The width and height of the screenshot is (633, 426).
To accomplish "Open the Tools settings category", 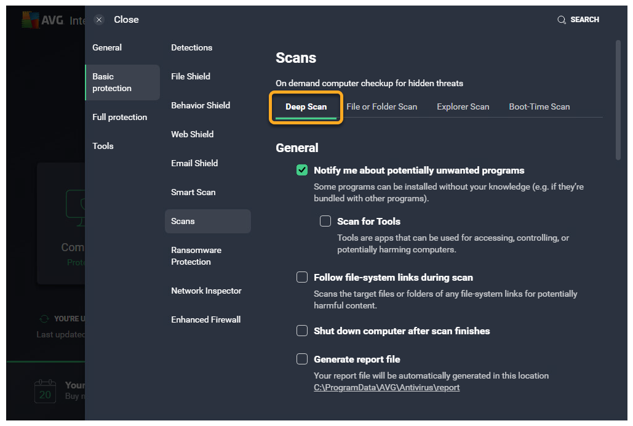I will click(x=103, y=147).
